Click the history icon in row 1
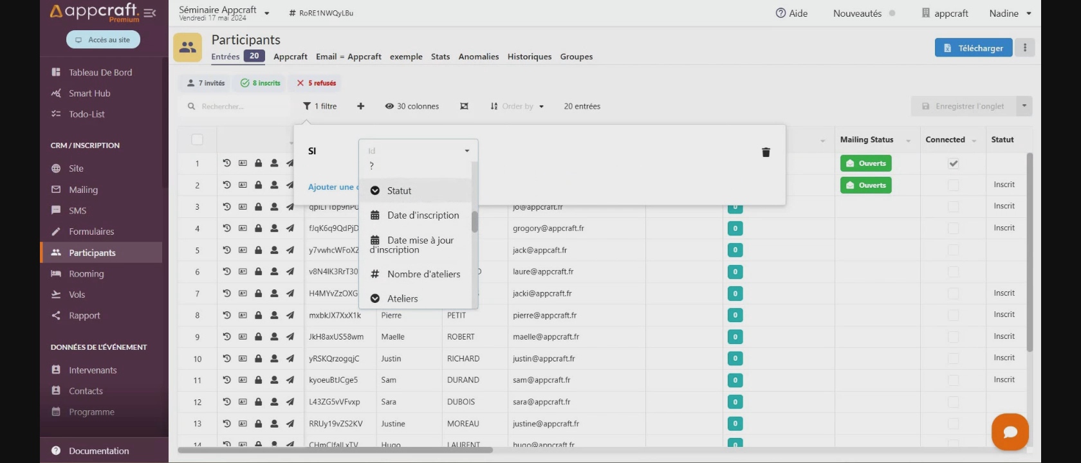The height and width of the screenshot is (463, 1081). pos(226,163)
